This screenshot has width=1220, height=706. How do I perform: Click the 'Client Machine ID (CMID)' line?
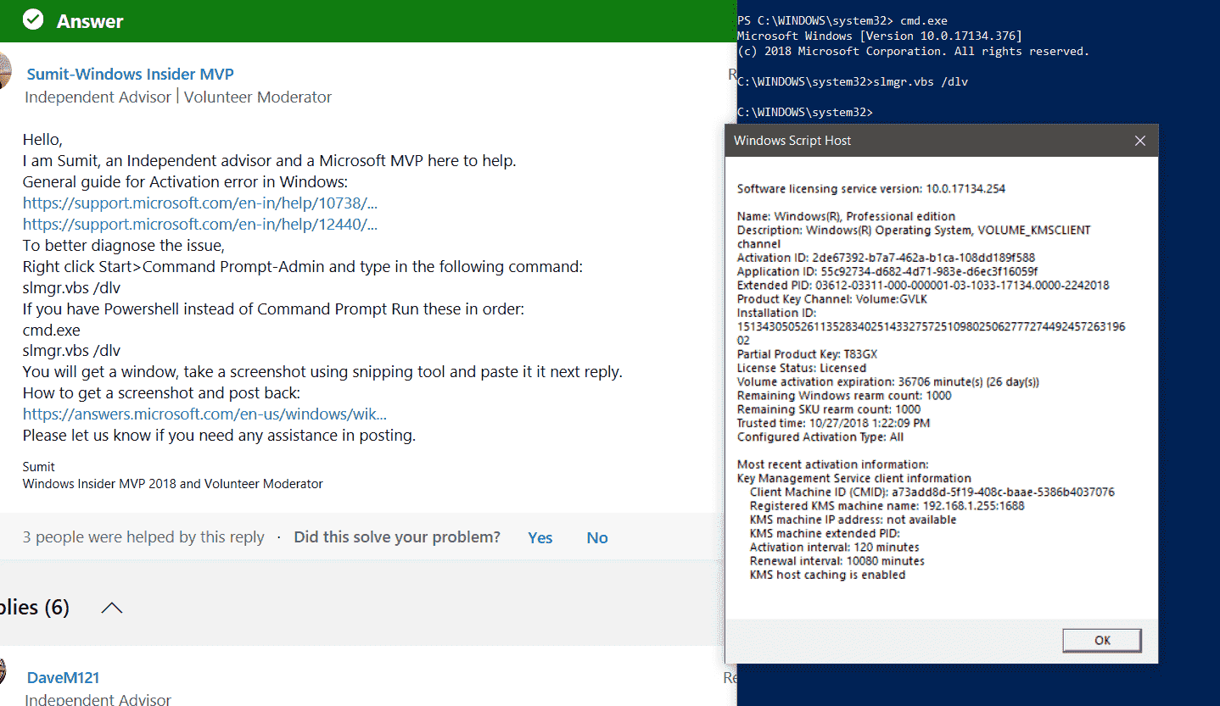932,492
